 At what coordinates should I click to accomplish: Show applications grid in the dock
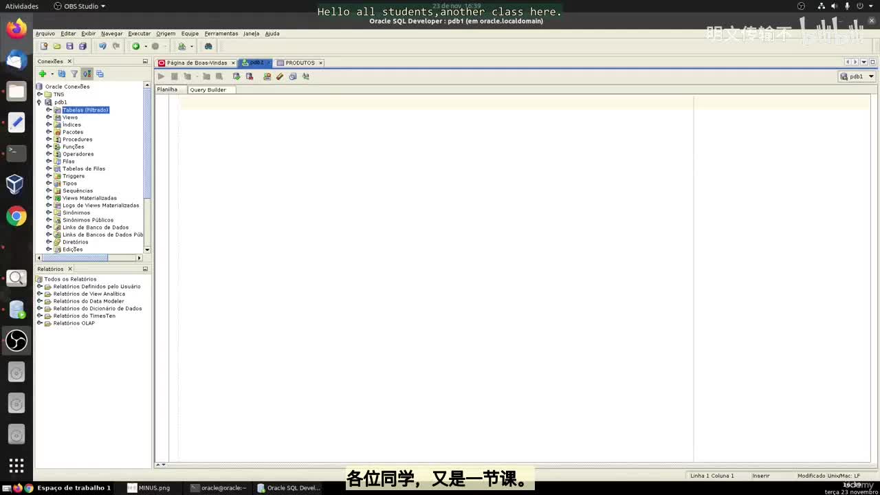pyautogui.click(x=16, y=465)
